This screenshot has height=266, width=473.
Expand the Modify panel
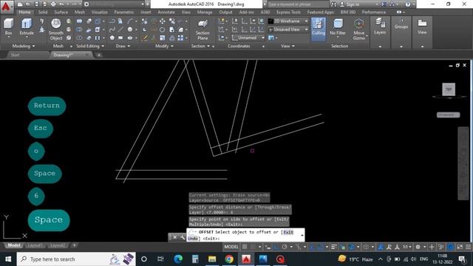[x=164, y=46]
